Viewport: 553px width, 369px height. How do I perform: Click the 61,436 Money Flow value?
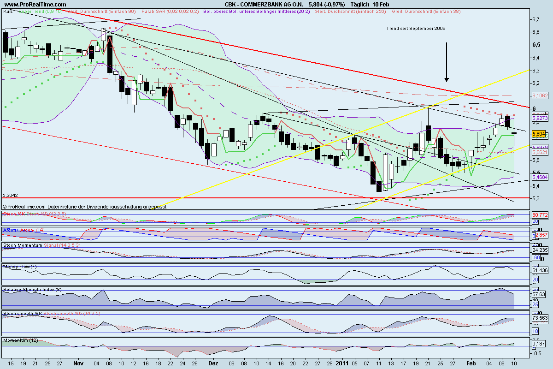540,270
